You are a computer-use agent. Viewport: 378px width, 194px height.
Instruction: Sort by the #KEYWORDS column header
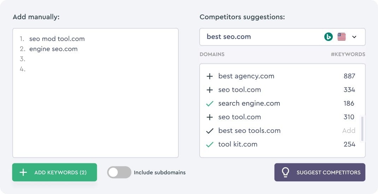(x=348, y=54)
